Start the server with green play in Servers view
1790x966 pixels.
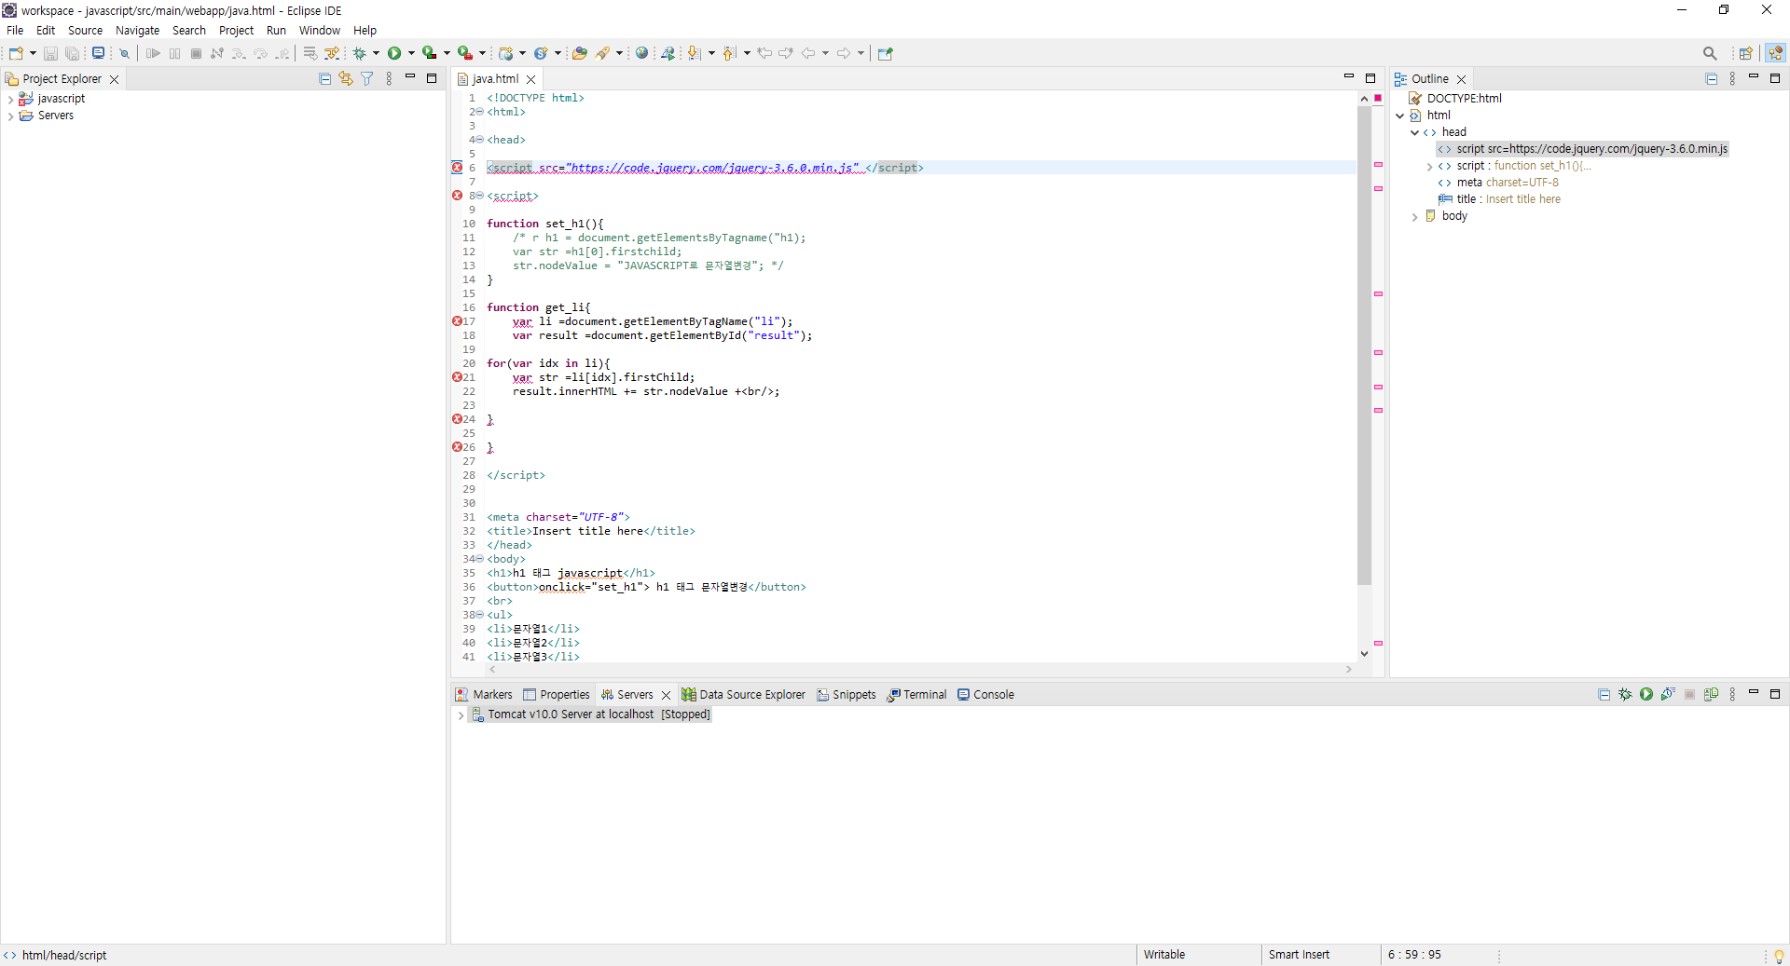click(x=1646, y=694)
